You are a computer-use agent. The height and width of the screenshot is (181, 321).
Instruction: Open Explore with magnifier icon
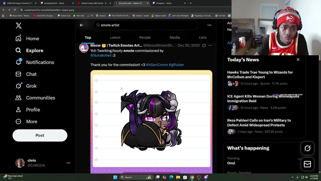coord(18,50)
